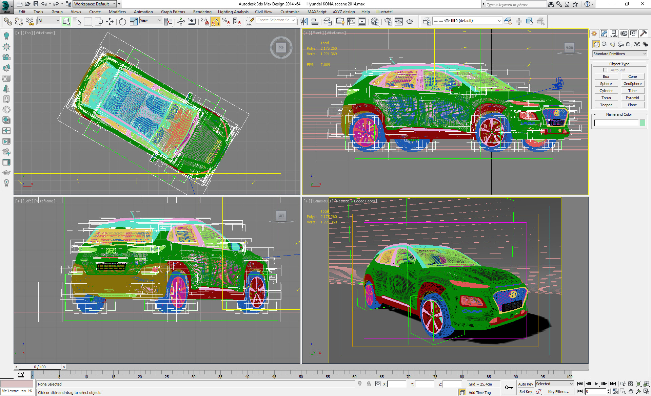Toggle Auto Key animation mode
The image size is (651, 396).
[x=526, y=384]
